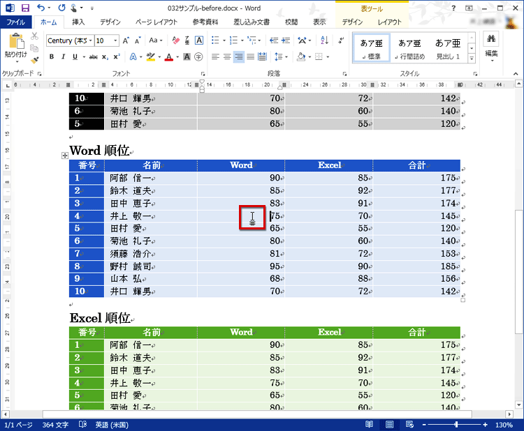The width and height of the screenshot is (524, 431).
Task: Select the Format Painter brush icon
Action: (34, 60)
